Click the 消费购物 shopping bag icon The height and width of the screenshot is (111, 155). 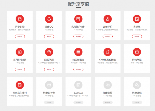click(20, 19)
